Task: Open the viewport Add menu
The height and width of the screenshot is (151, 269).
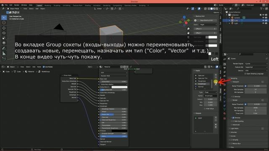Action: 37,9
